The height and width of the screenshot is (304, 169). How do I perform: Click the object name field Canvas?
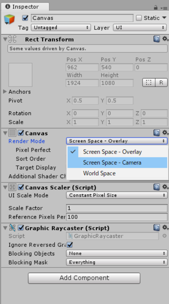[82, 18]
